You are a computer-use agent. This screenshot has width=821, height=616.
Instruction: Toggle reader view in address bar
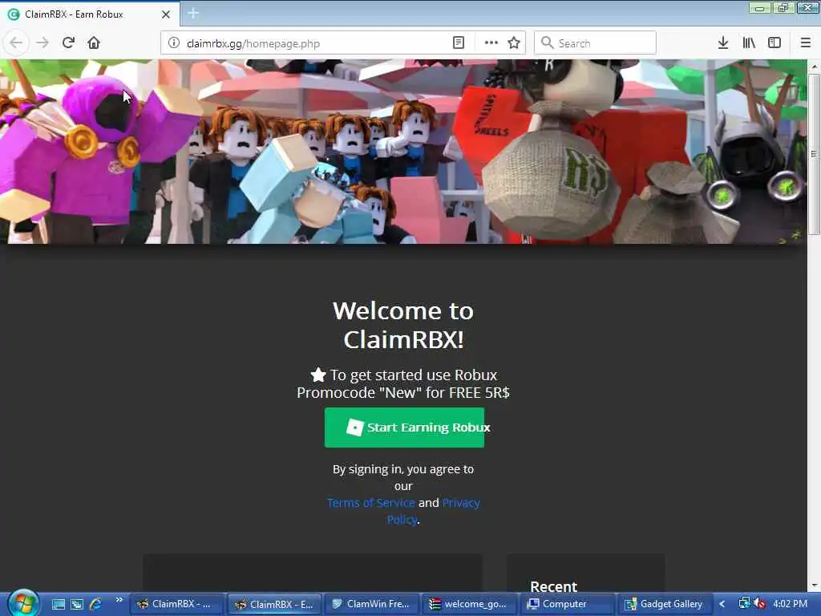(458, 43)
